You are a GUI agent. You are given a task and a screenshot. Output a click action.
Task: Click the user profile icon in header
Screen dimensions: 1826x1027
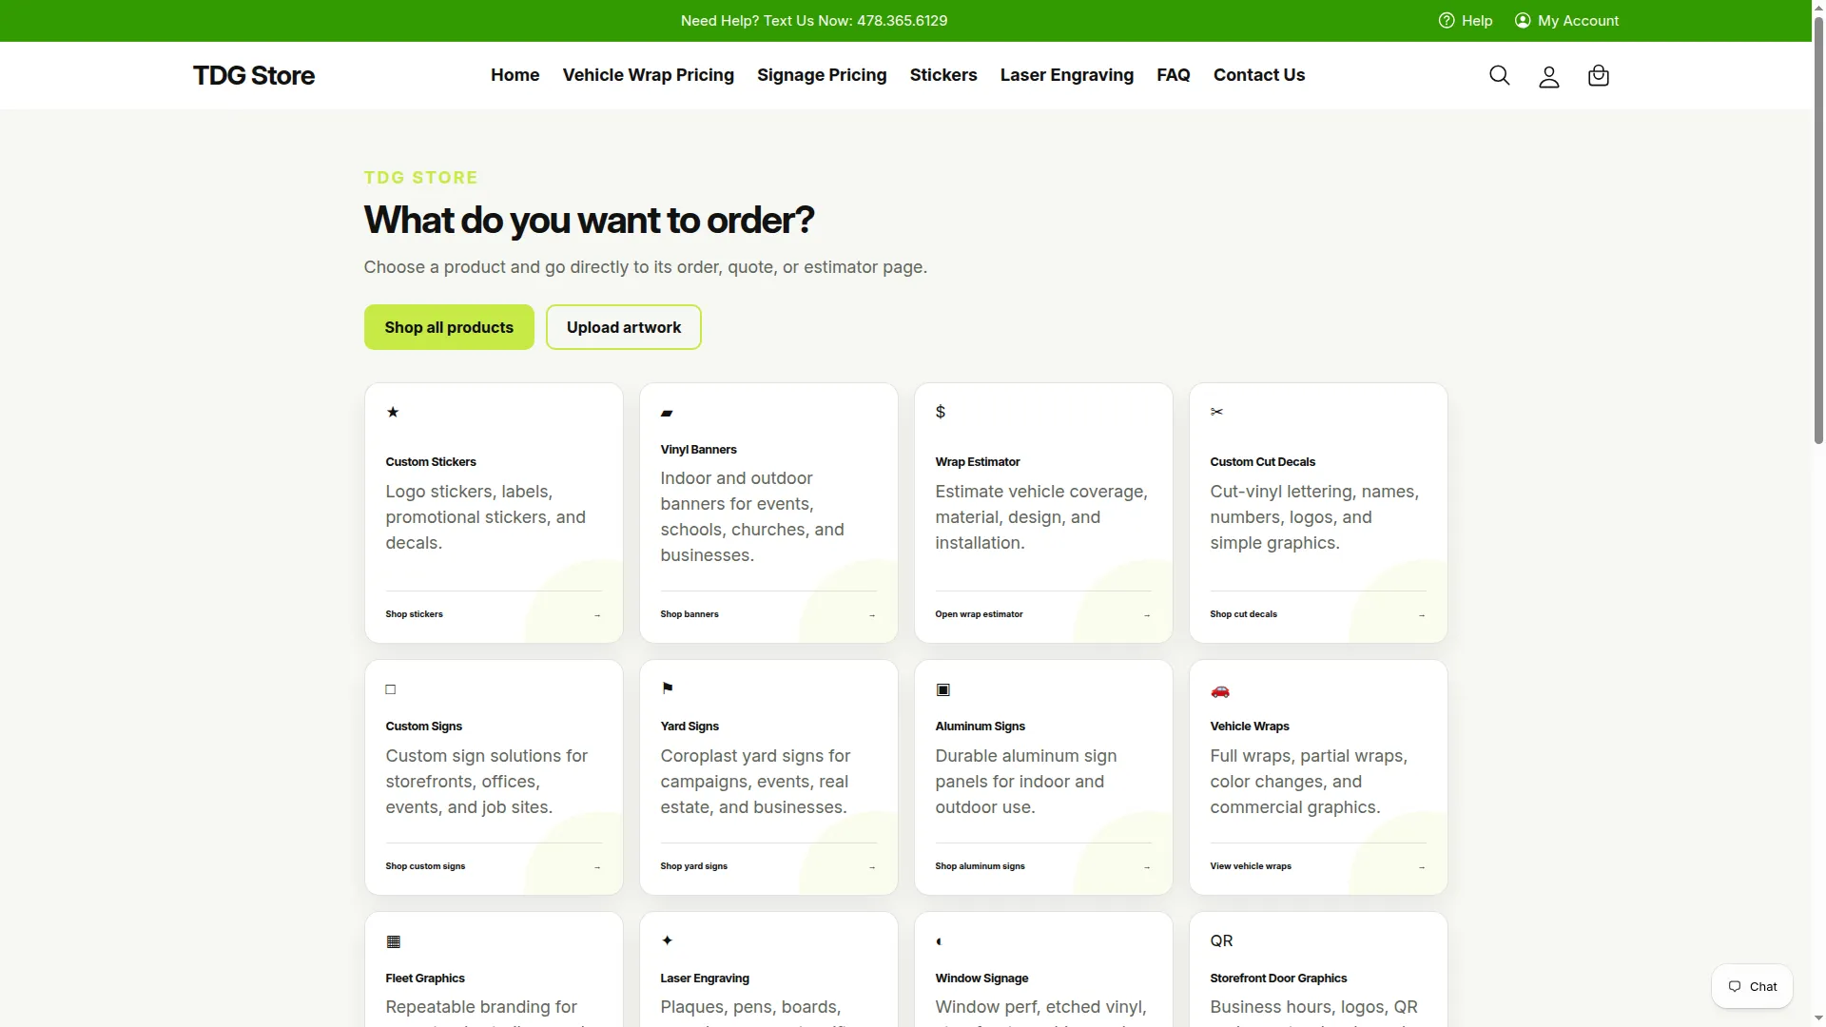(1548, 76)
